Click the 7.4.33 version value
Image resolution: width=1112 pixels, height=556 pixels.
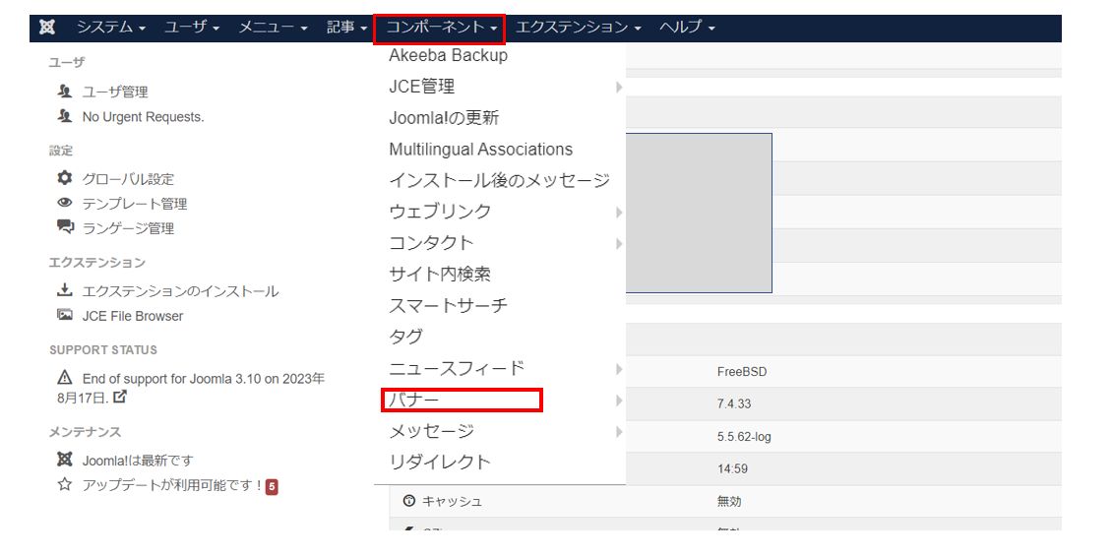coord(734,404)
